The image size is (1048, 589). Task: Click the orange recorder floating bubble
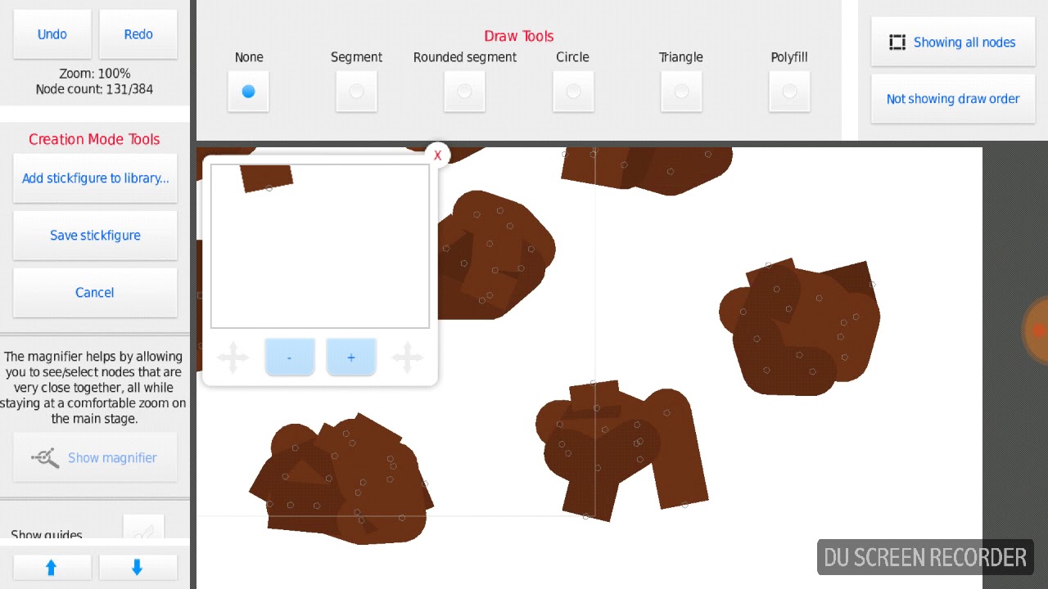1037,330
